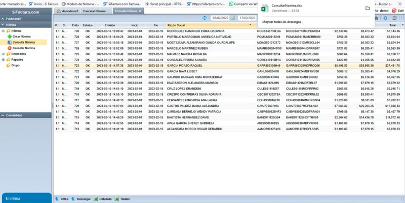Click the Folio column header

[75, 25]
